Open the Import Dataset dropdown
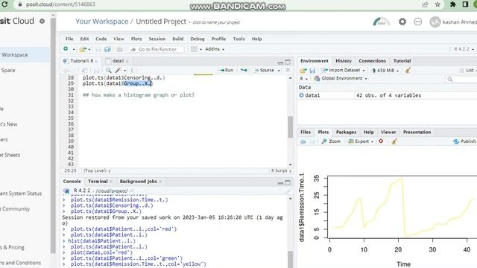 point(344,70)
